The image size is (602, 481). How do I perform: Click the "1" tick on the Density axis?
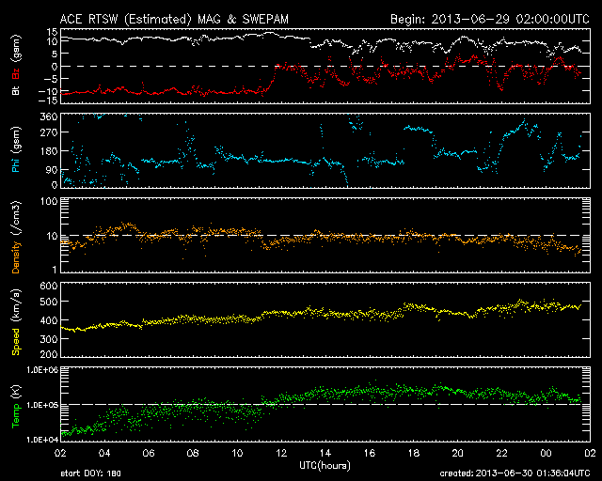point(55,270)
